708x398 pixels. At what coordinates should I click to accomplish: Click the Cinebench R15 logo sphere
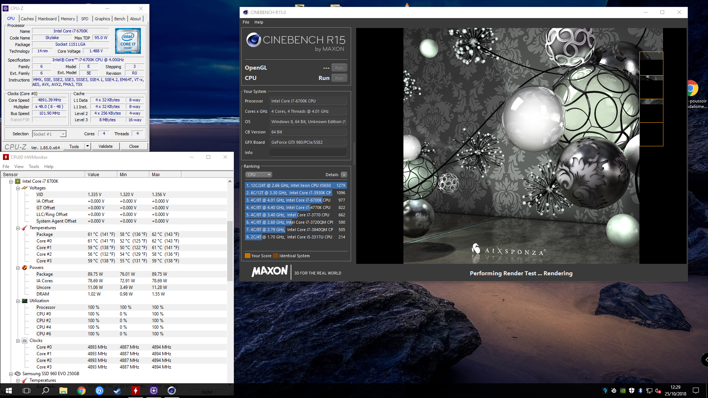(x=254, y=40)
